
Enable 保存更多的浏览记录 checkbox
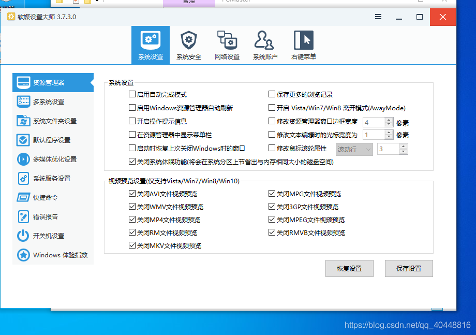[272, 94]
